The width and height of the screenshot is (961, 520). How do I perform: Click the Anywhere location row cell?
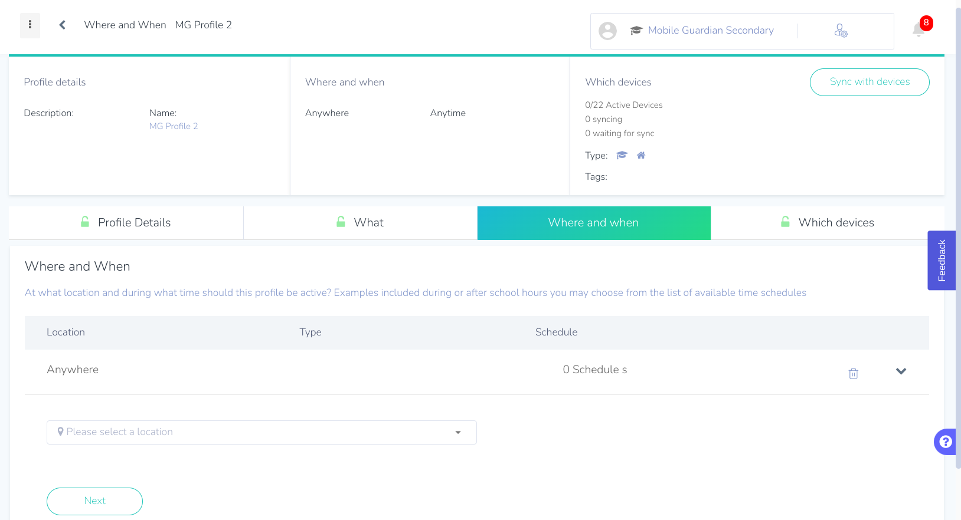point(73,370)
